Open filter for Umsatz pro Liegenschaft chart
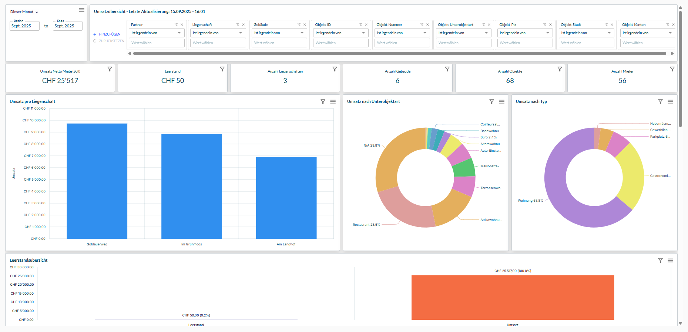This screenshot has width=688, height=332. (x=323, y=102)
